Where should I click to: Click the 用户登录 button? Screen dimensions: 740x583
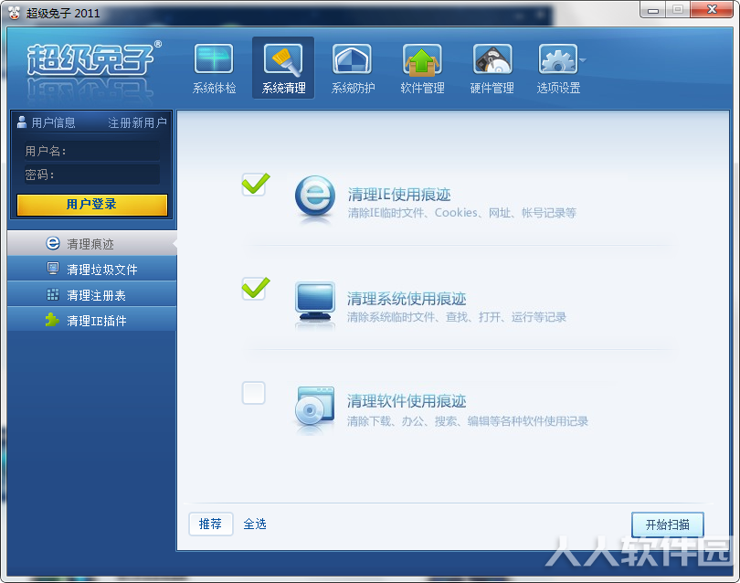pyautogui.click(x=92, y=205)
